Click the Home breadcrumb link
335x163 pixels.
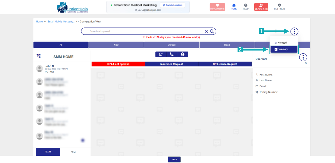[x=39, y=22]
